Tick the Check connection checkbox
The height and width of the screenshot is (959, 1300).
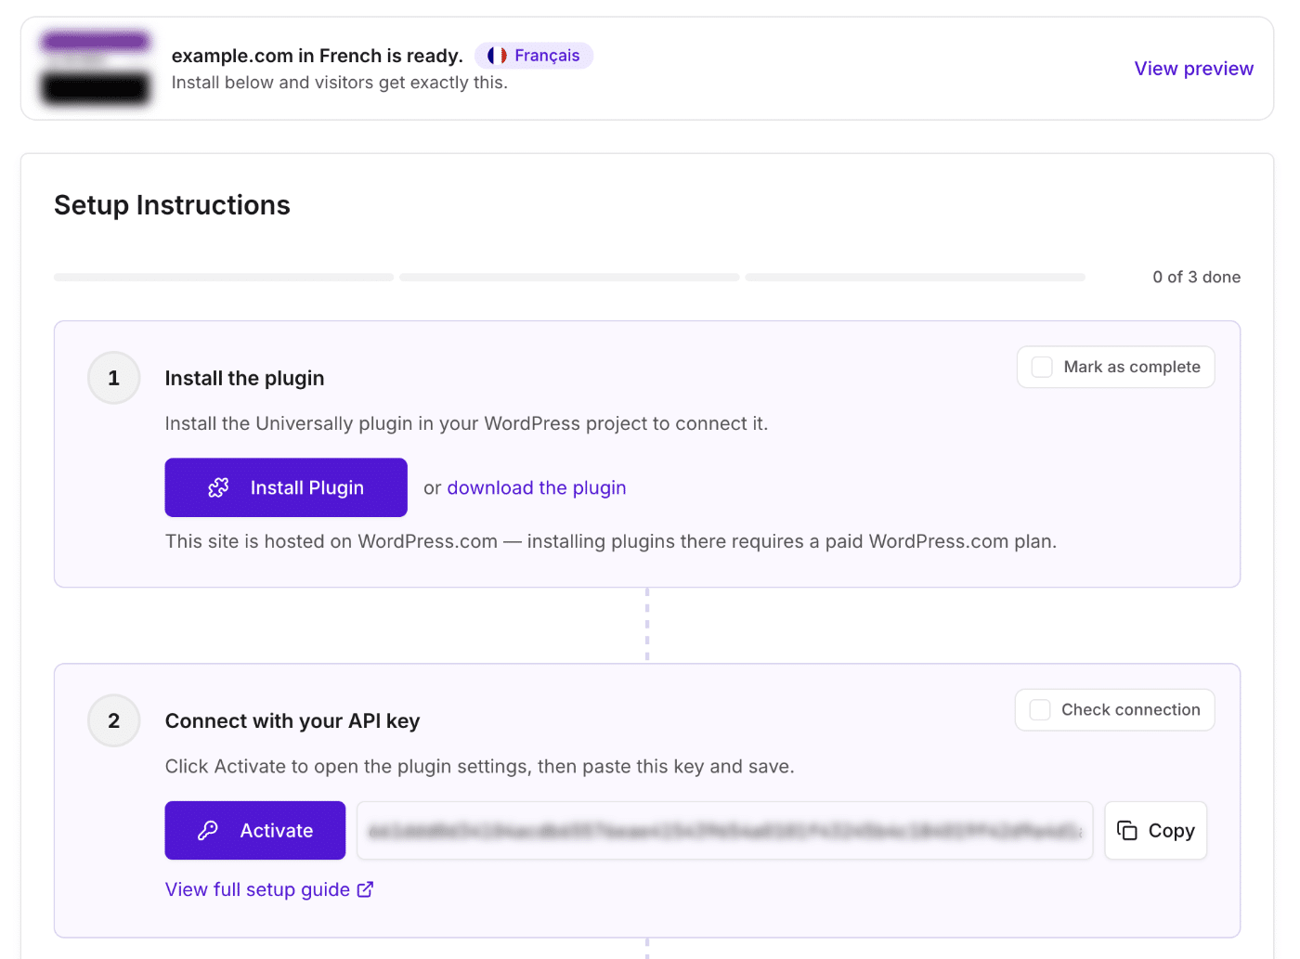1040,709
